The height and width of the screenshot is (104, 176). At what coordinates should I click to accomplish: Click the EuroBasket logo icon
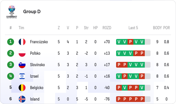click(12, 12)
